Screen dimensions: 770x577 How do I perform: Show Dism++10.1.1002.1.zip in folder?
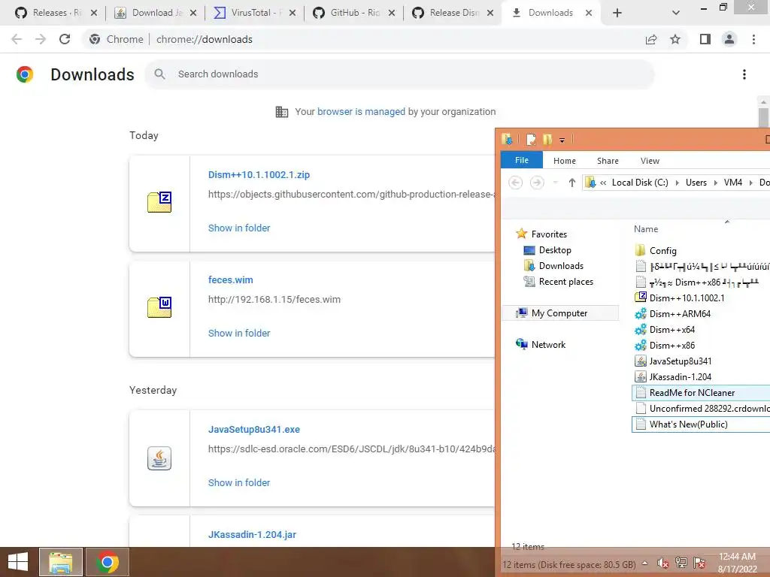coord(239,228)
